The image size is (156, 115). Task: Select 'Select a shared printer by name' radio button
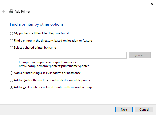(11, 48)
